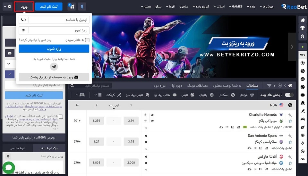The image size is (308, 176).
Task: Favorite the Atlanta Hawks match star
Action: click(x=290, y=163)
